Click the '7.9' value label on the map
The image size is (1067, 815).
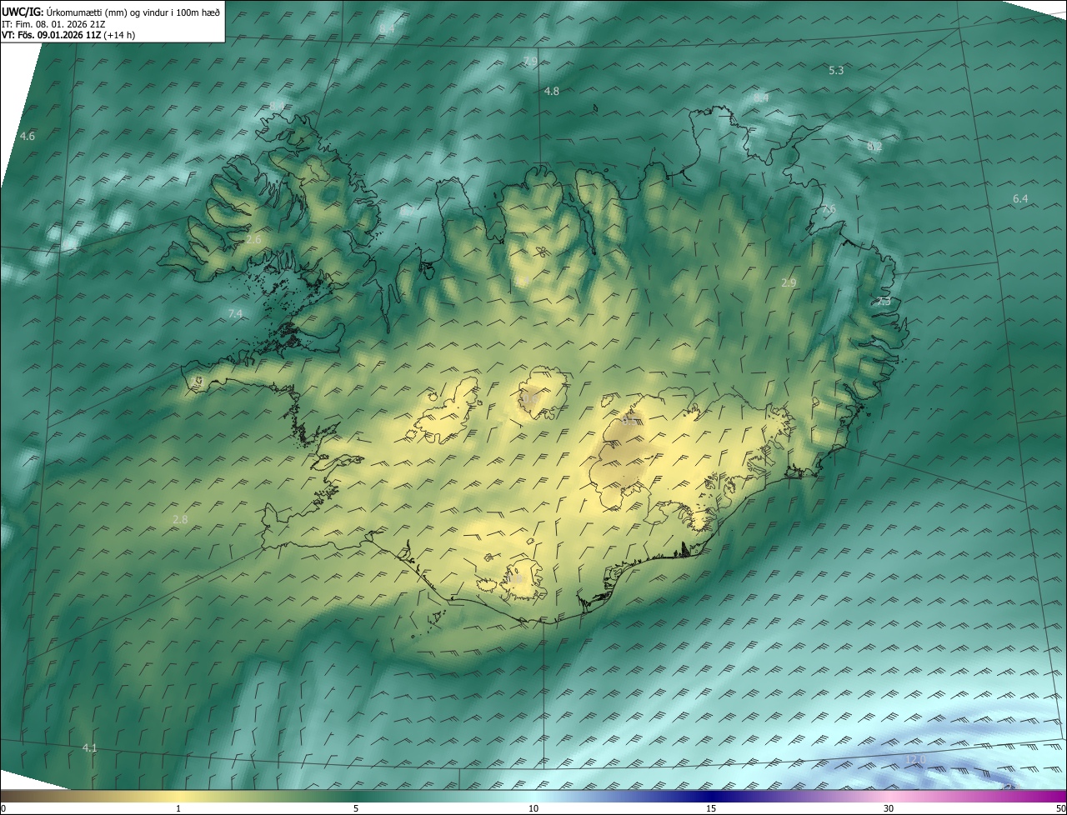pyautogui.click(x=530, y=62)
